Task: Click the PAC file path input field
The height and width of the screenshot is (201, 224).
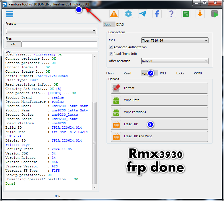Action: click(x=59, y=44)
